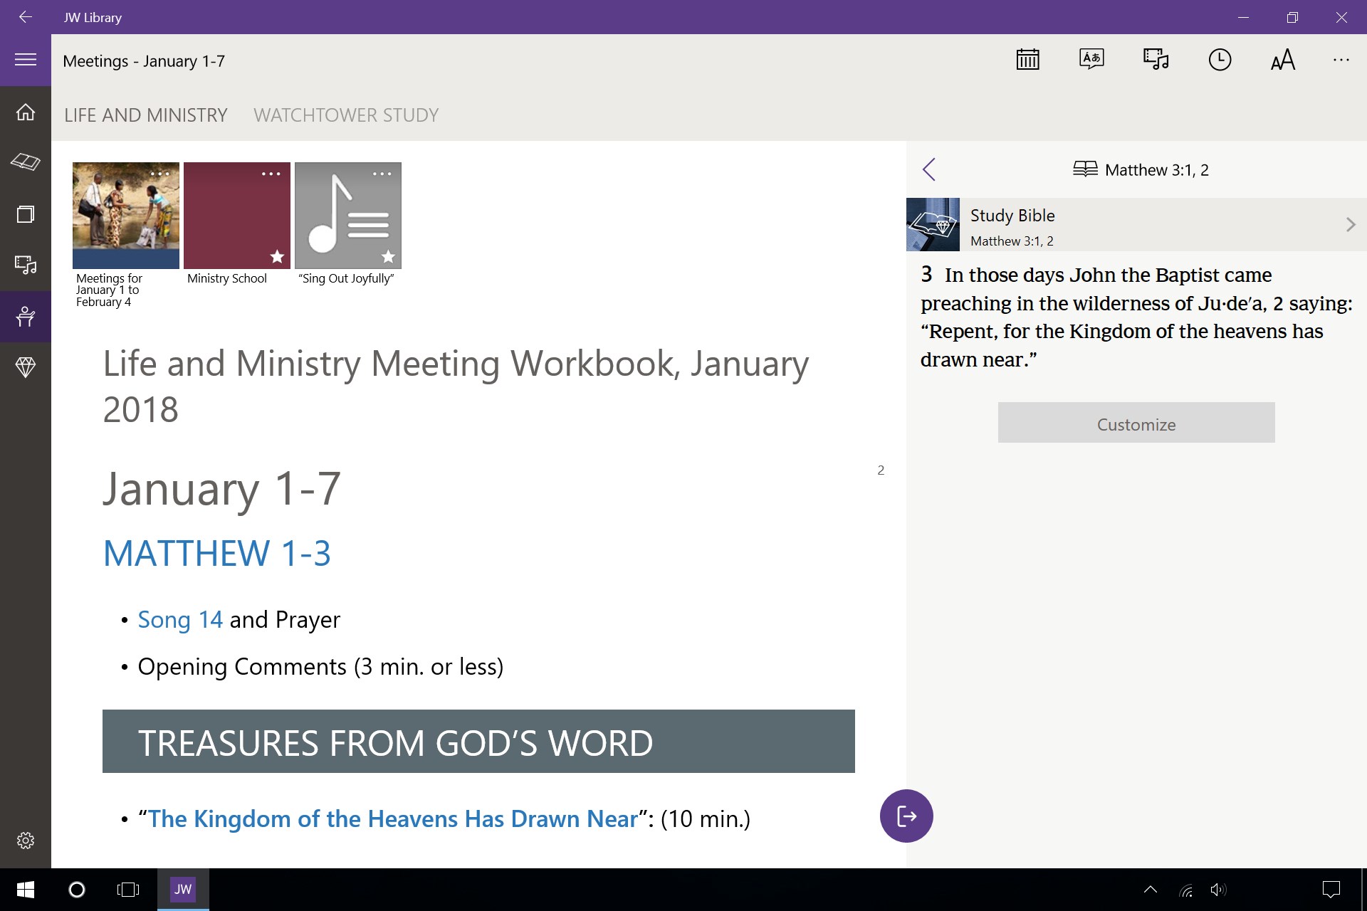Screen dimensions: 1367x911
Task: Go to Home in sidebar
Action: [26, 112]
